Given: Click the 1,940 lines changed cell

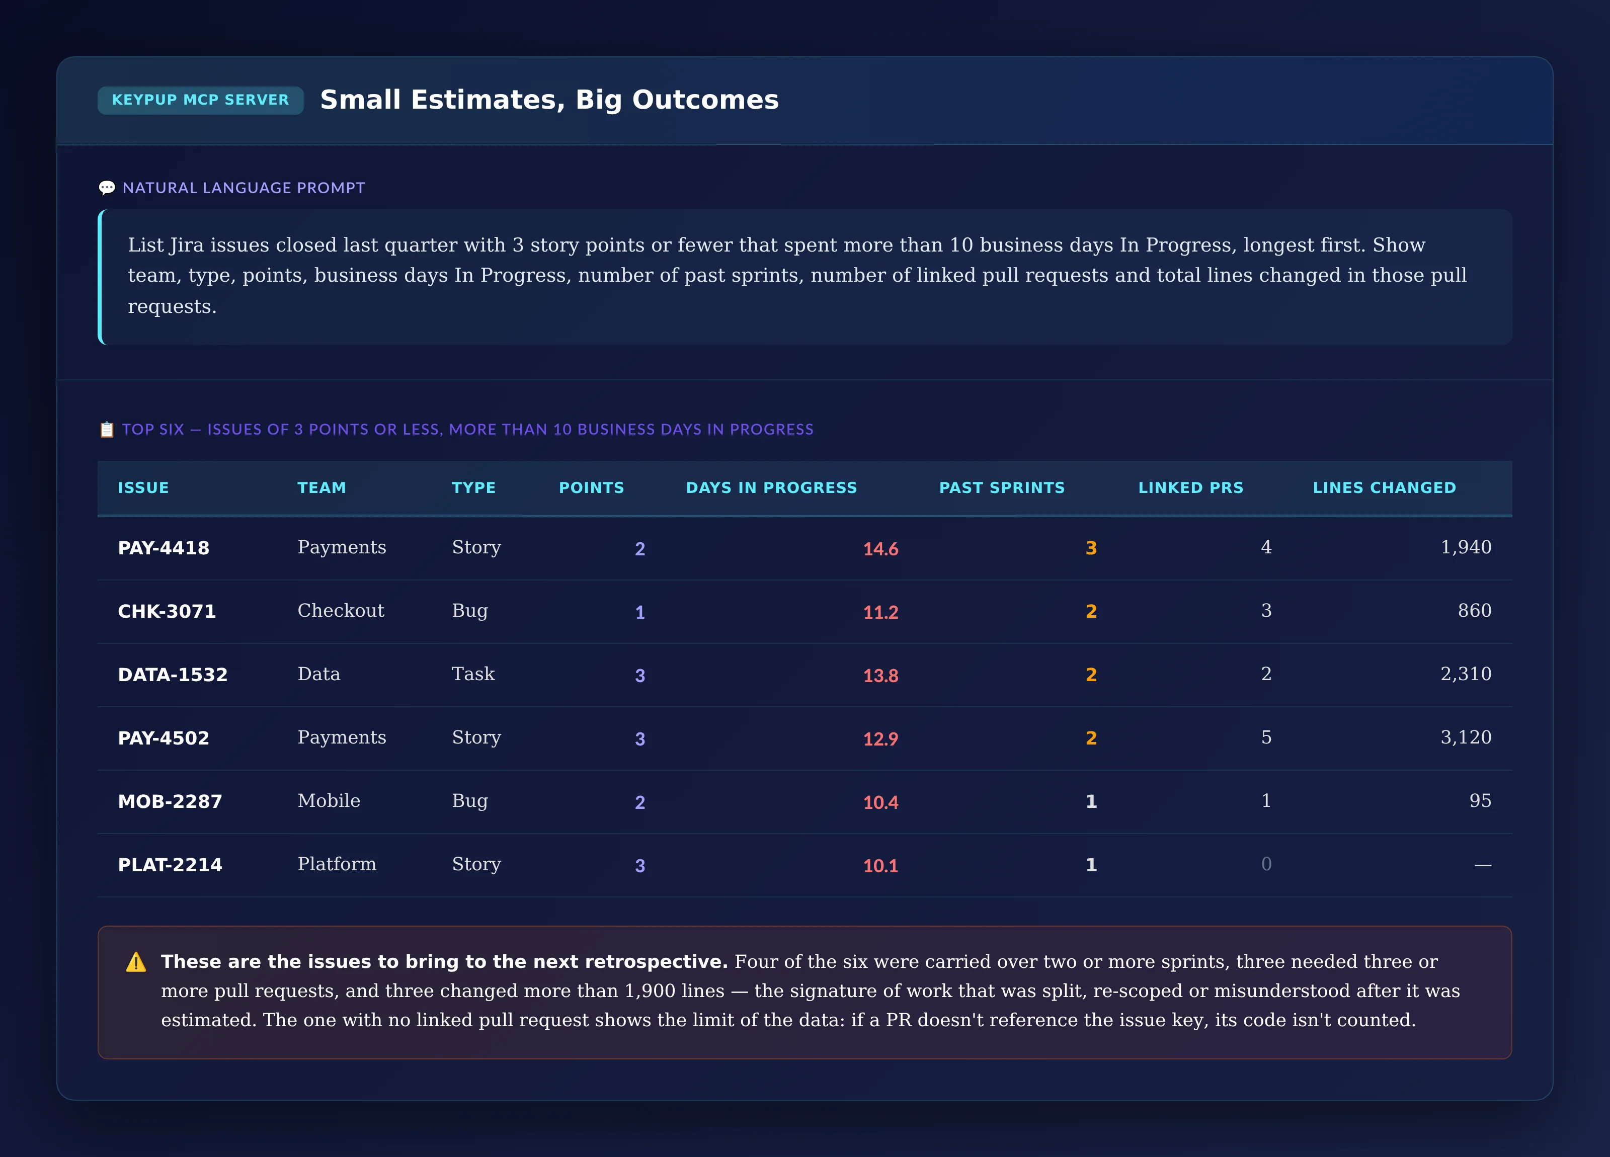Looking at the screenshot, I should click(x=1466, y=547).
